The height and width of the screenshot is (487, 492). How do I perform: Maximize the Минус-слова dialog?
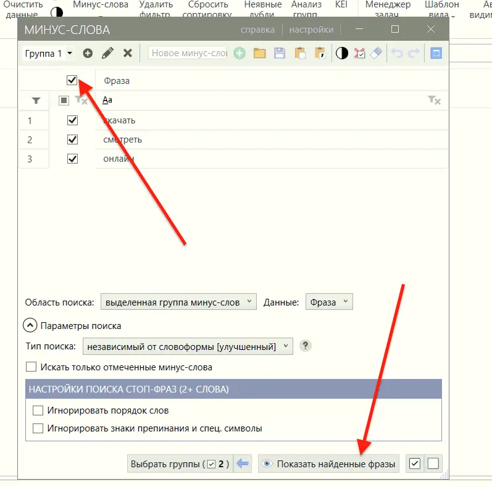click(395, 29)
